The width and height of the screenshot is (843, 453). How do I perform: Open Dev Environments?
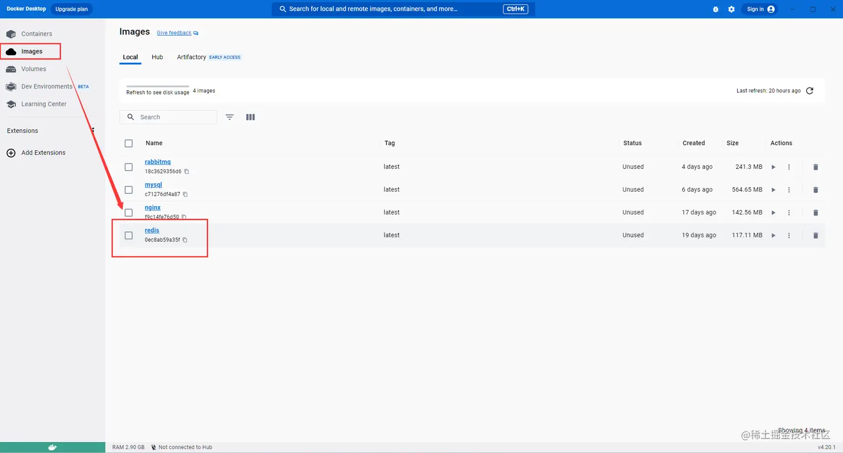pyautogui.click(x=47, y=86)
